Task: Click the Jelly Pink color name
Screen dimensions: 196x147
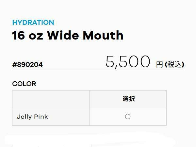Action: click(32, 117)
